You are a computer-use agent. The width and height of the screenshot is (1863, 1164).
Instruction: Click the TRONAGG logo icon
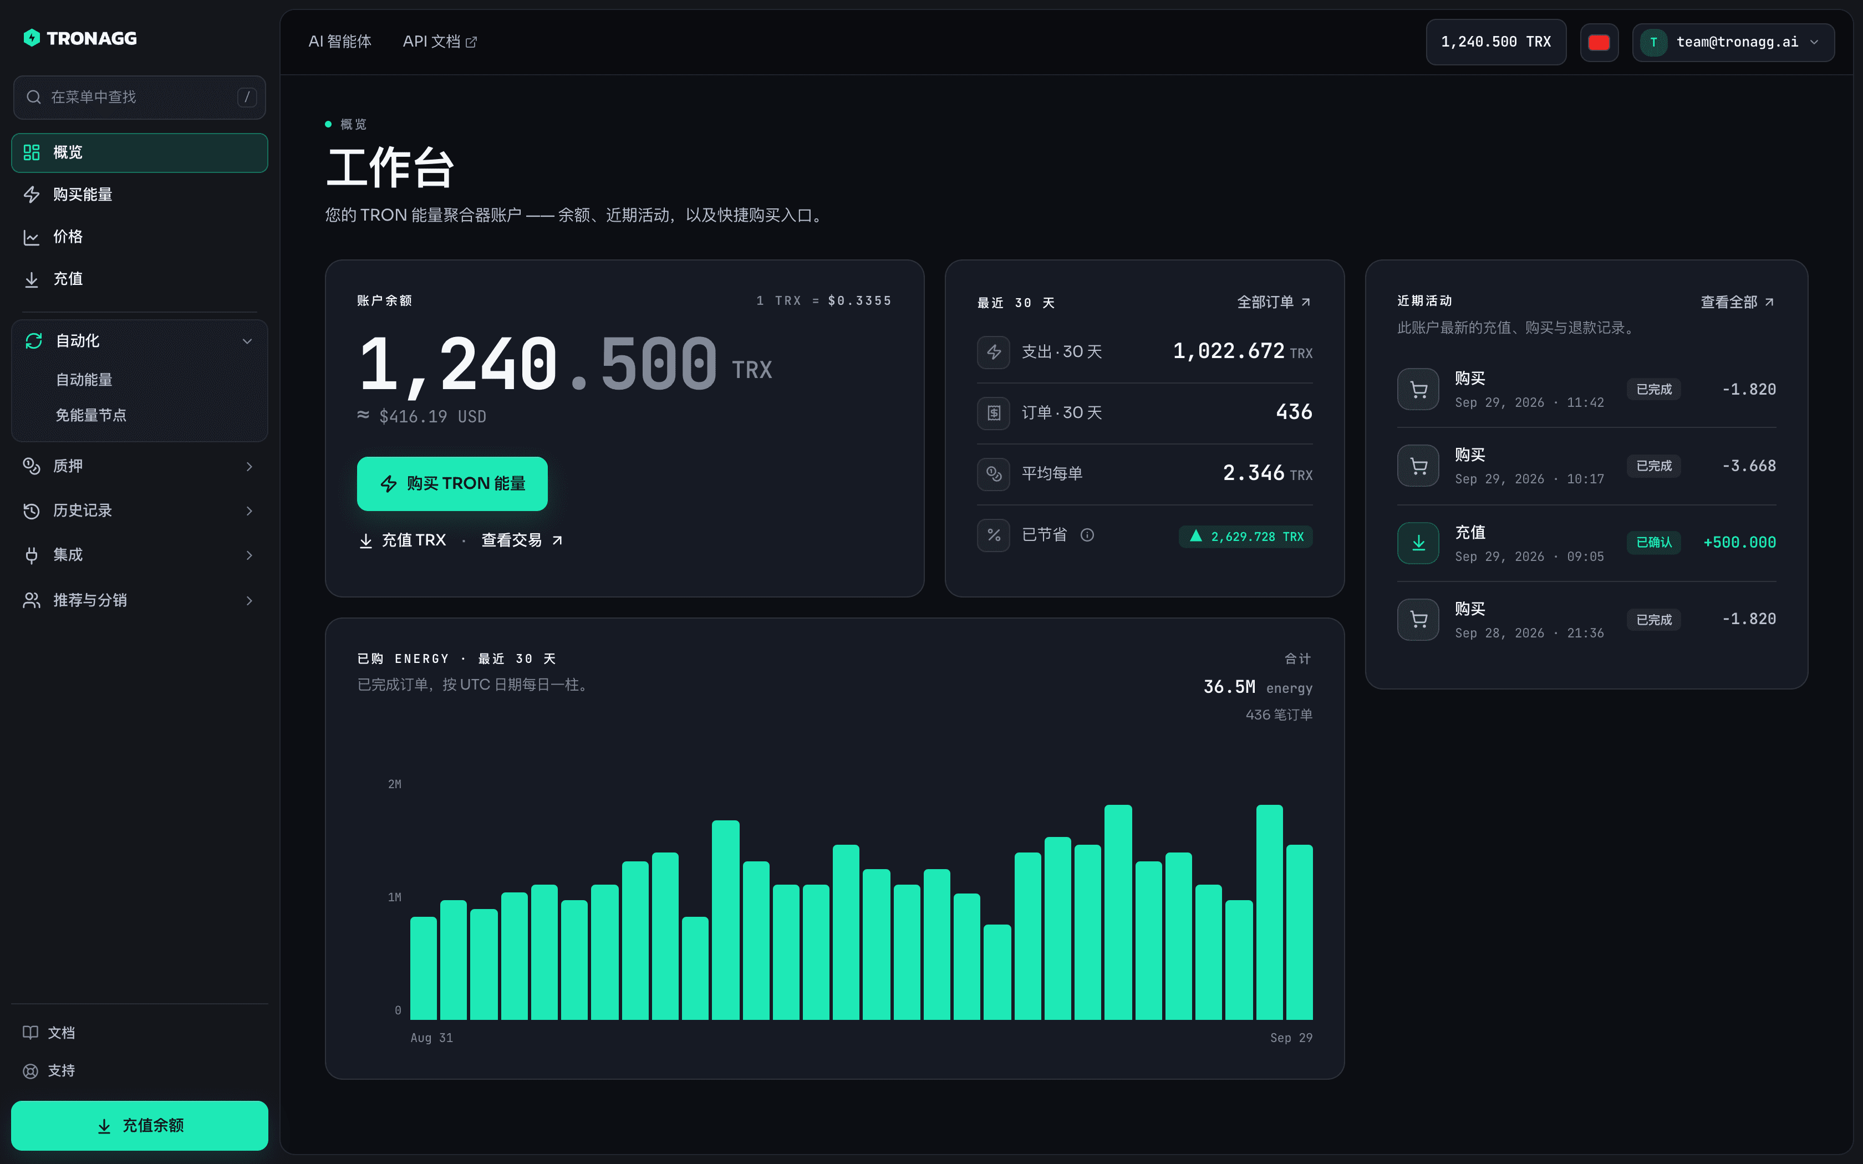coord(32,38)
